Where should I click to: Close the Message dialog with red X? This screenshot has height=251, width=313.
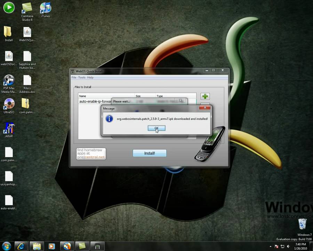pyautogui.click(x=205, y=107)
